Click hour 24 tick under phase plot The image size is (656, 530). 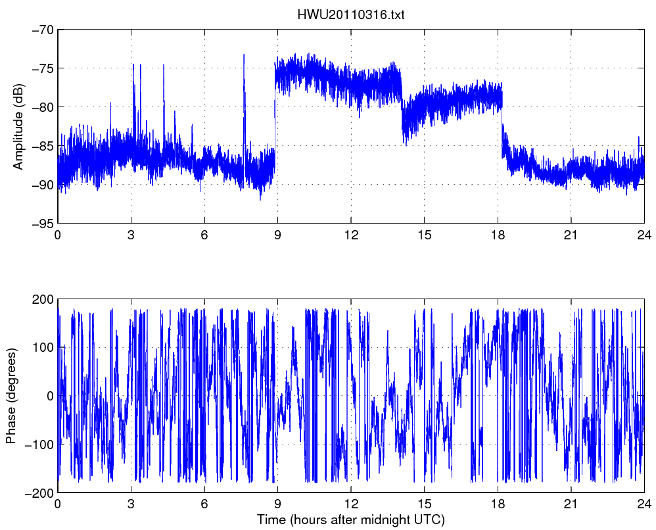(644, 504)
